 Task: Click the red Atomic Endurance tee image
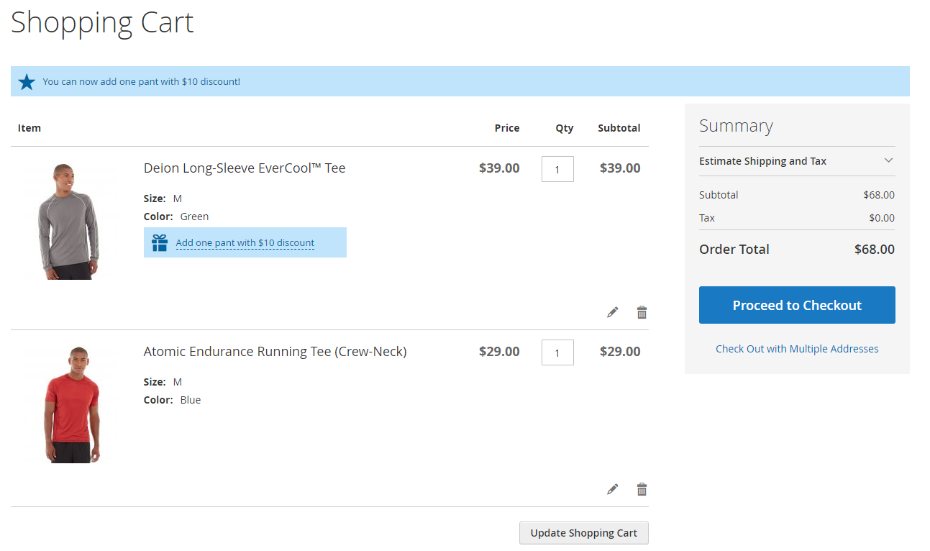pyautogui.click(x=70, y=405)
